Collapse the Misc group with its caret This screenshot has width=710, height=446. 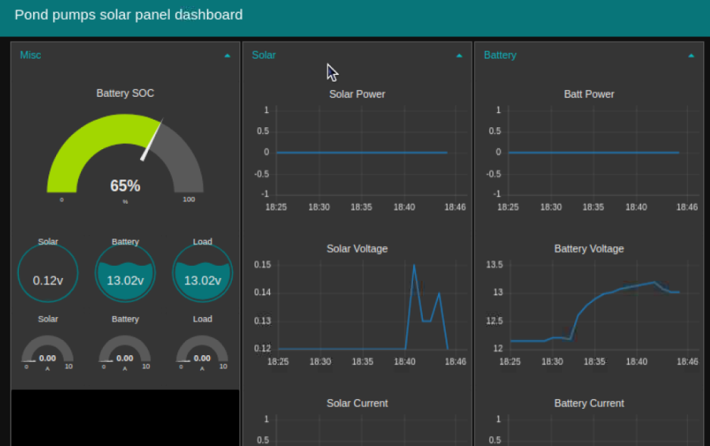[227, 55]
